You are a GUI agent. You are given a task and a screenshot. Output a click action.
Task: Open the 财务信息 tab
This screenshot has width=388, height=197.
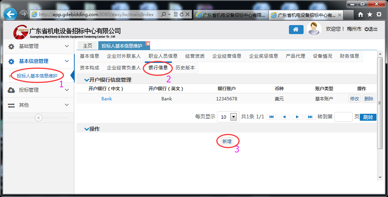coord(349,56)
